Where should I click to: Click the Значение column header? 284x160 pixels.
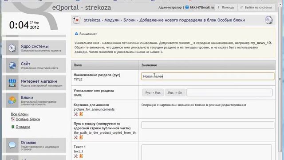tap(207, 65)
